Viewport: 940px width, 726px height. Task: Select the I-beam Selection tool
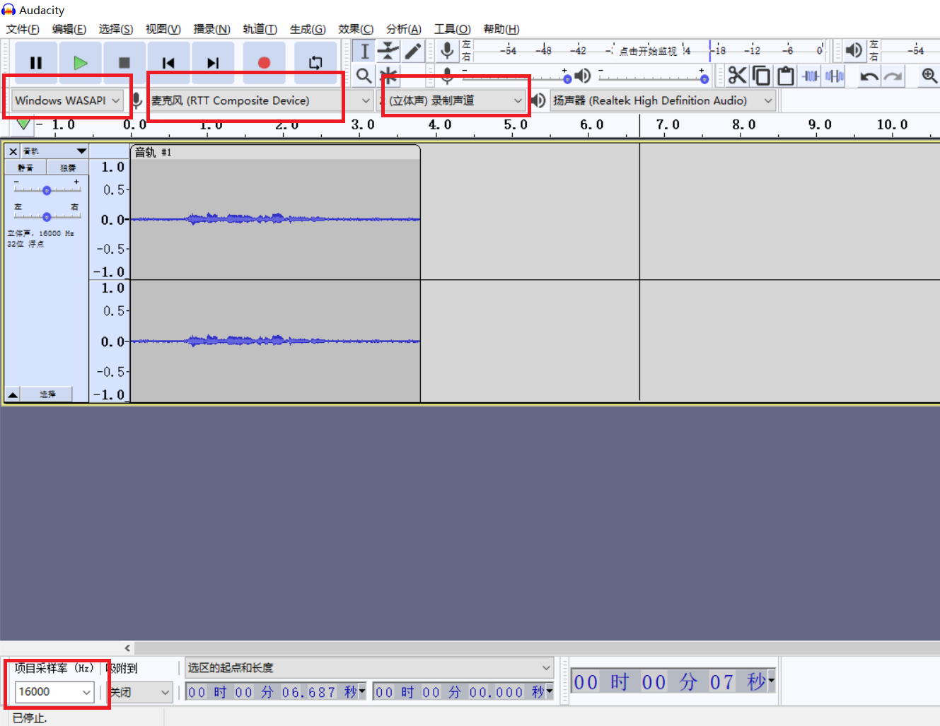pyautogui.click(x=364, y=51)
